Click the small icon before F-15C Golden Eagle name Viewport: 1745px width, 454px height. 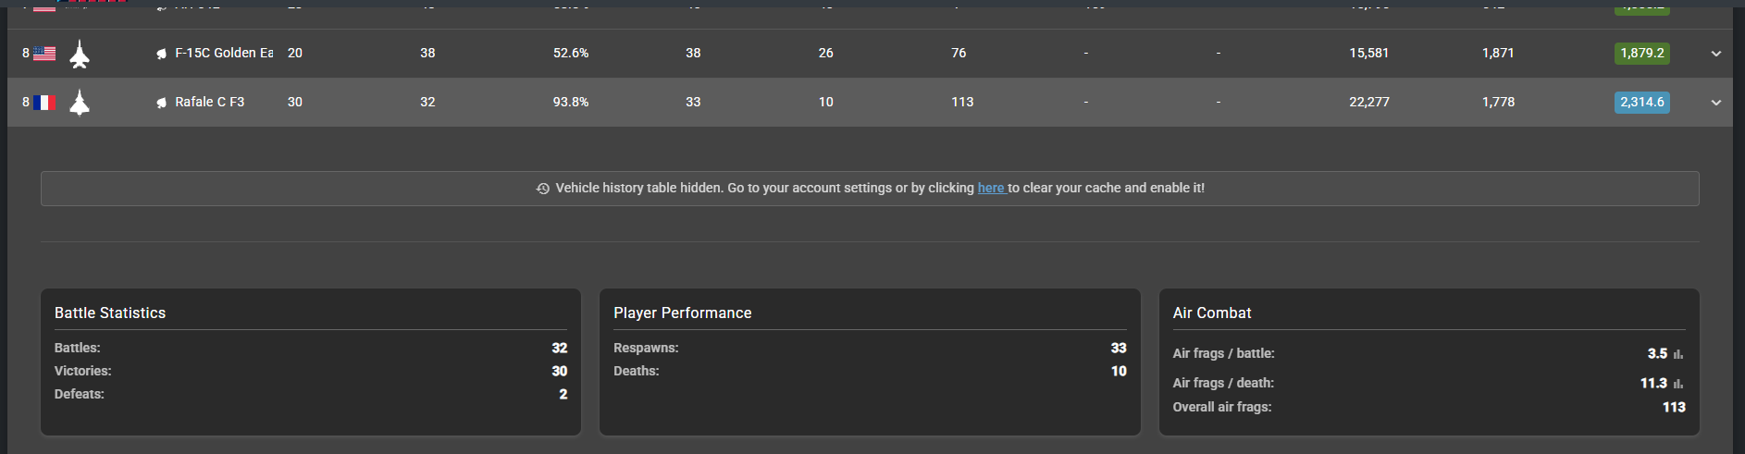point(161,54)
